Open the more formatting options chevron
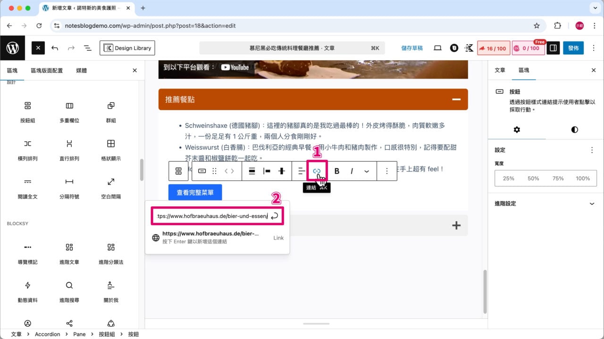This screenshot has width=604, height=339. pos(367,171)
